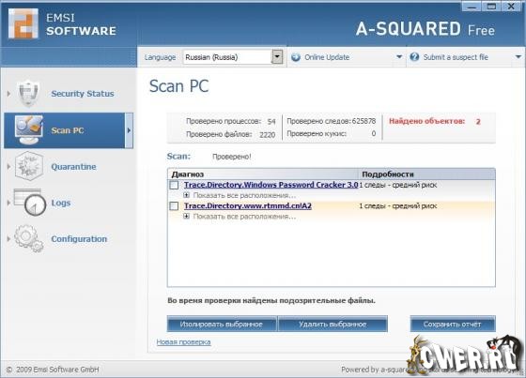Select the Configuration menu item
The image size is (526, 378).
[79, 239]
